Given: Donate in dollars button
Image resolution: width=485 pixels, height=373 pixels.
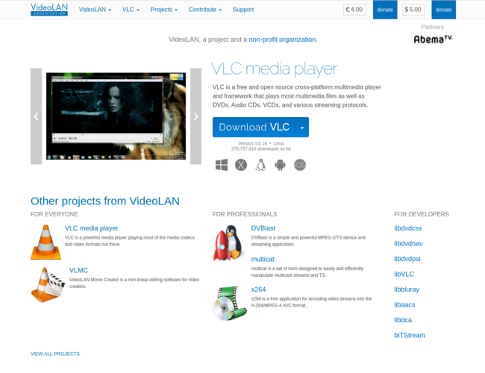Looking at the screenshot, I should (443, 10).
